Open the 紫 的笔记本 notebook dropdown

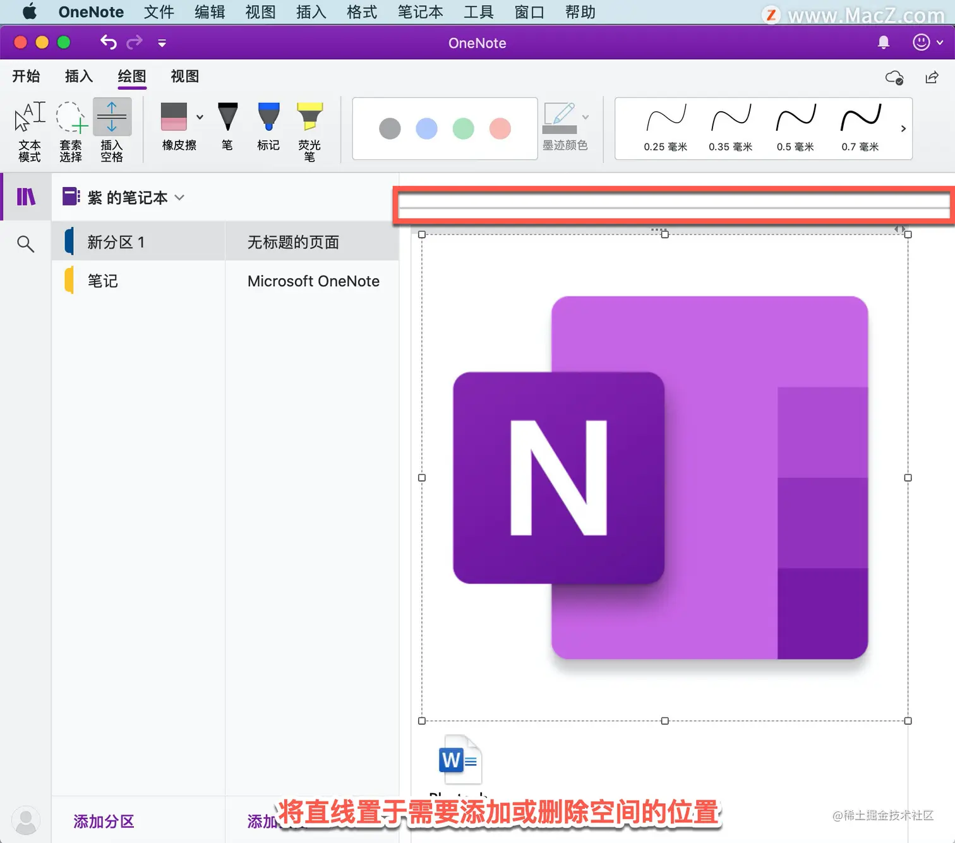[x=123, y=197]
